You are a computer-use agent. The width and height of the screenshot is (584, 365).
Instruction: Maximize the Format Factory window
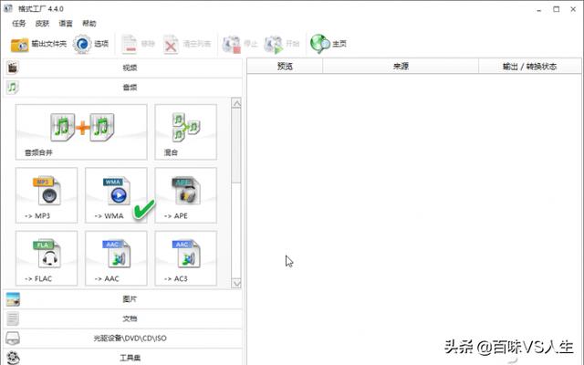pyautogui.click(x=556, y=9)
